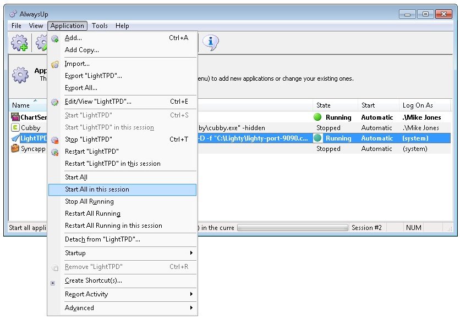Screen dimensions: 460x320
Task: Click the Stop LightTPD icon in menu
Action: pos(55,140)
